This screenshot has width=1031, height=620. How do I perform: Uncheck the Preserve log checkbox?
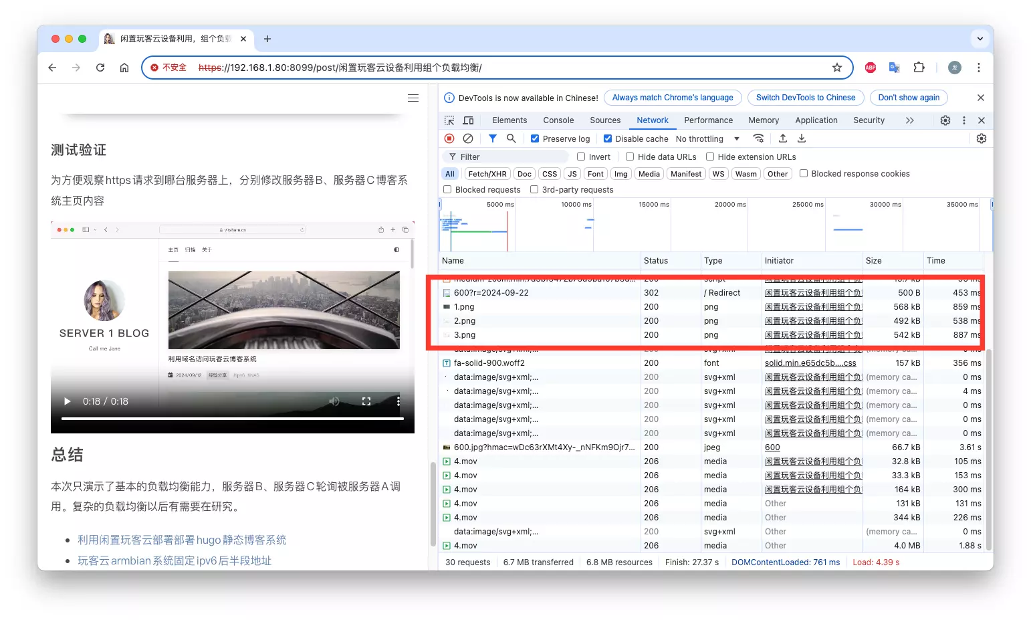tap(535, 138)
